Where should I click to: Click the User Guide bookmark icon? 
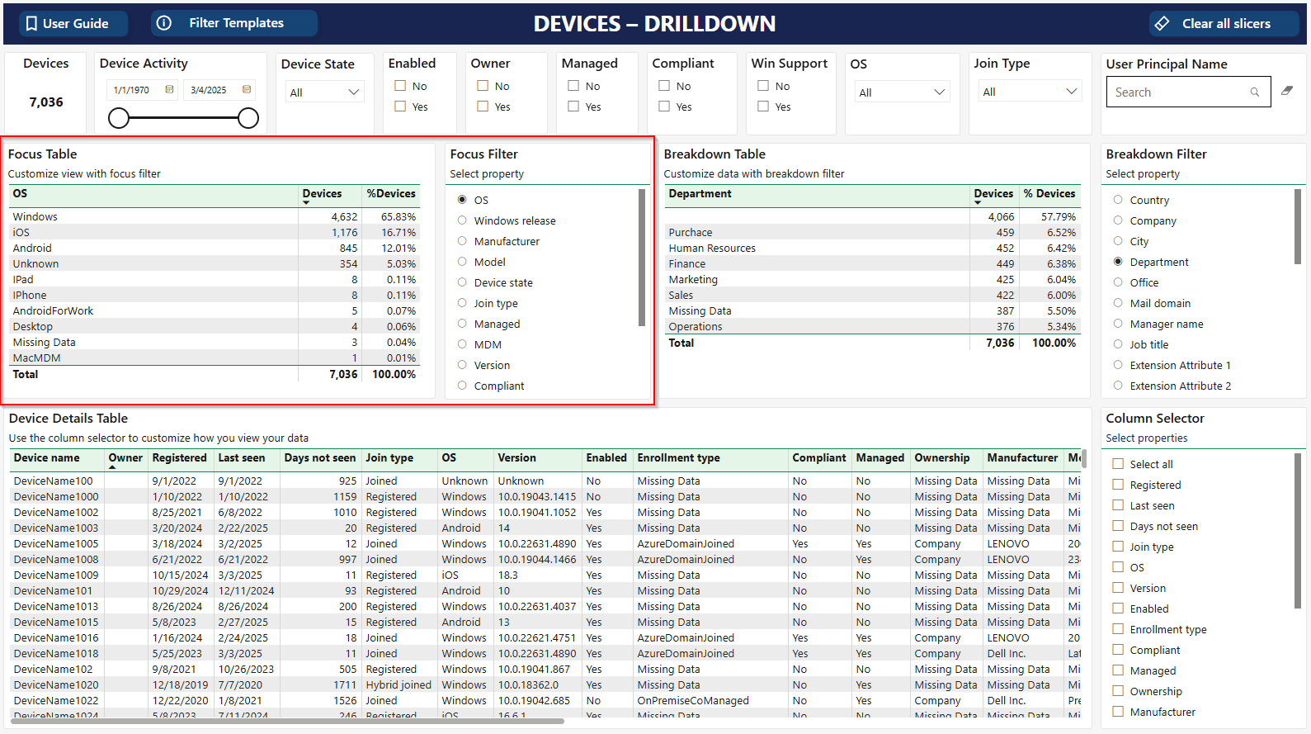(x=31, y=24)
